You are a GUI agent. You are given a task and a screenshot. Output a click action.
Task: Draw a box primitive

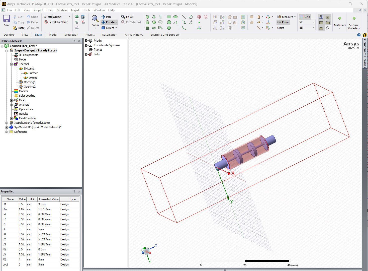[x=147, y=17]
